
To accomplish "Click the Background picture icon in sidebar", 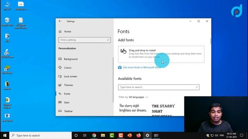I will 60,59.
